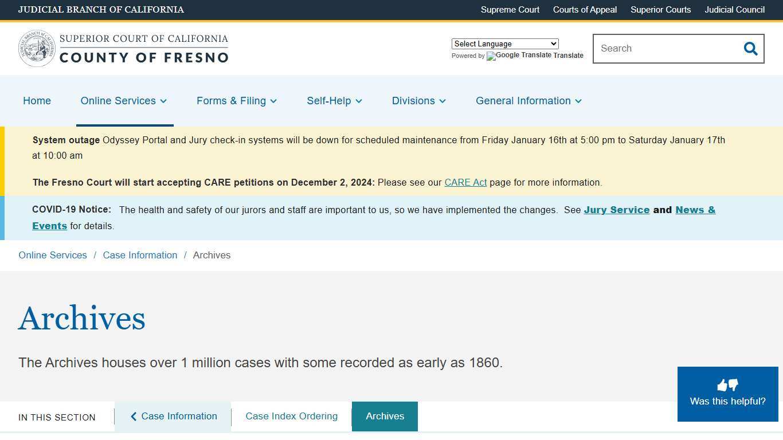Open the CARE Act page link
Screen dimensions: 783x440
(x=465, y=182)
